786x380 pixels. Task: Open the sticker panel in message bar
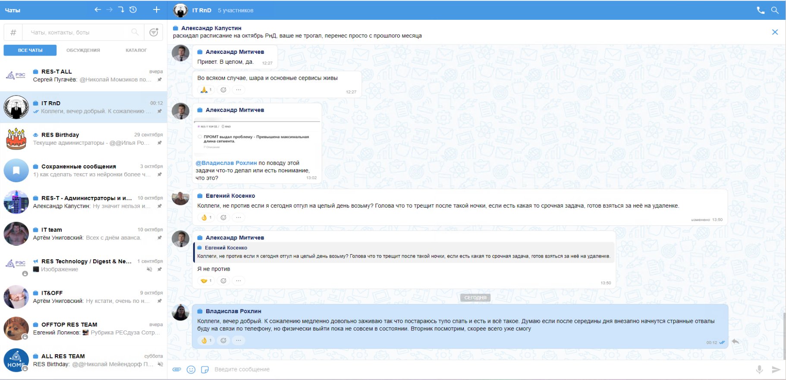[x=205, y=369]
